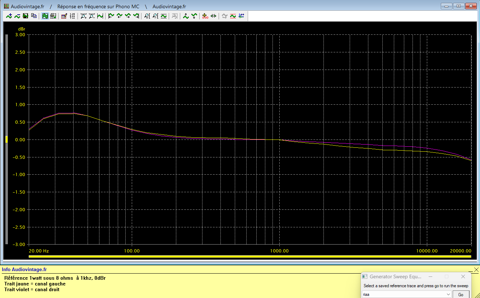This screenshot has width=480, height=298.
Task: Click the greyed-out up arrow toolbar icon
Action: (225, 16)
